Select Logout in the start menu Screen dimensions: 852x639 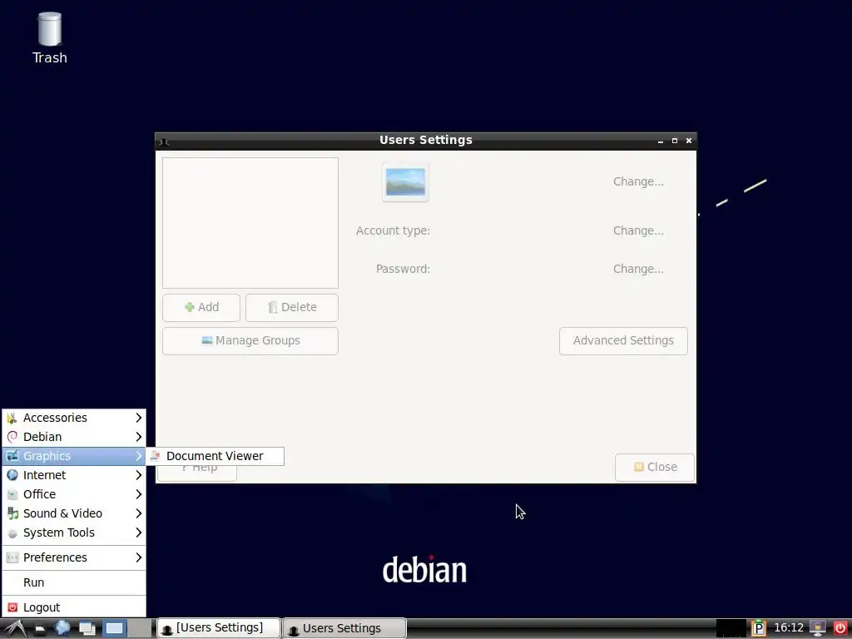74,607
